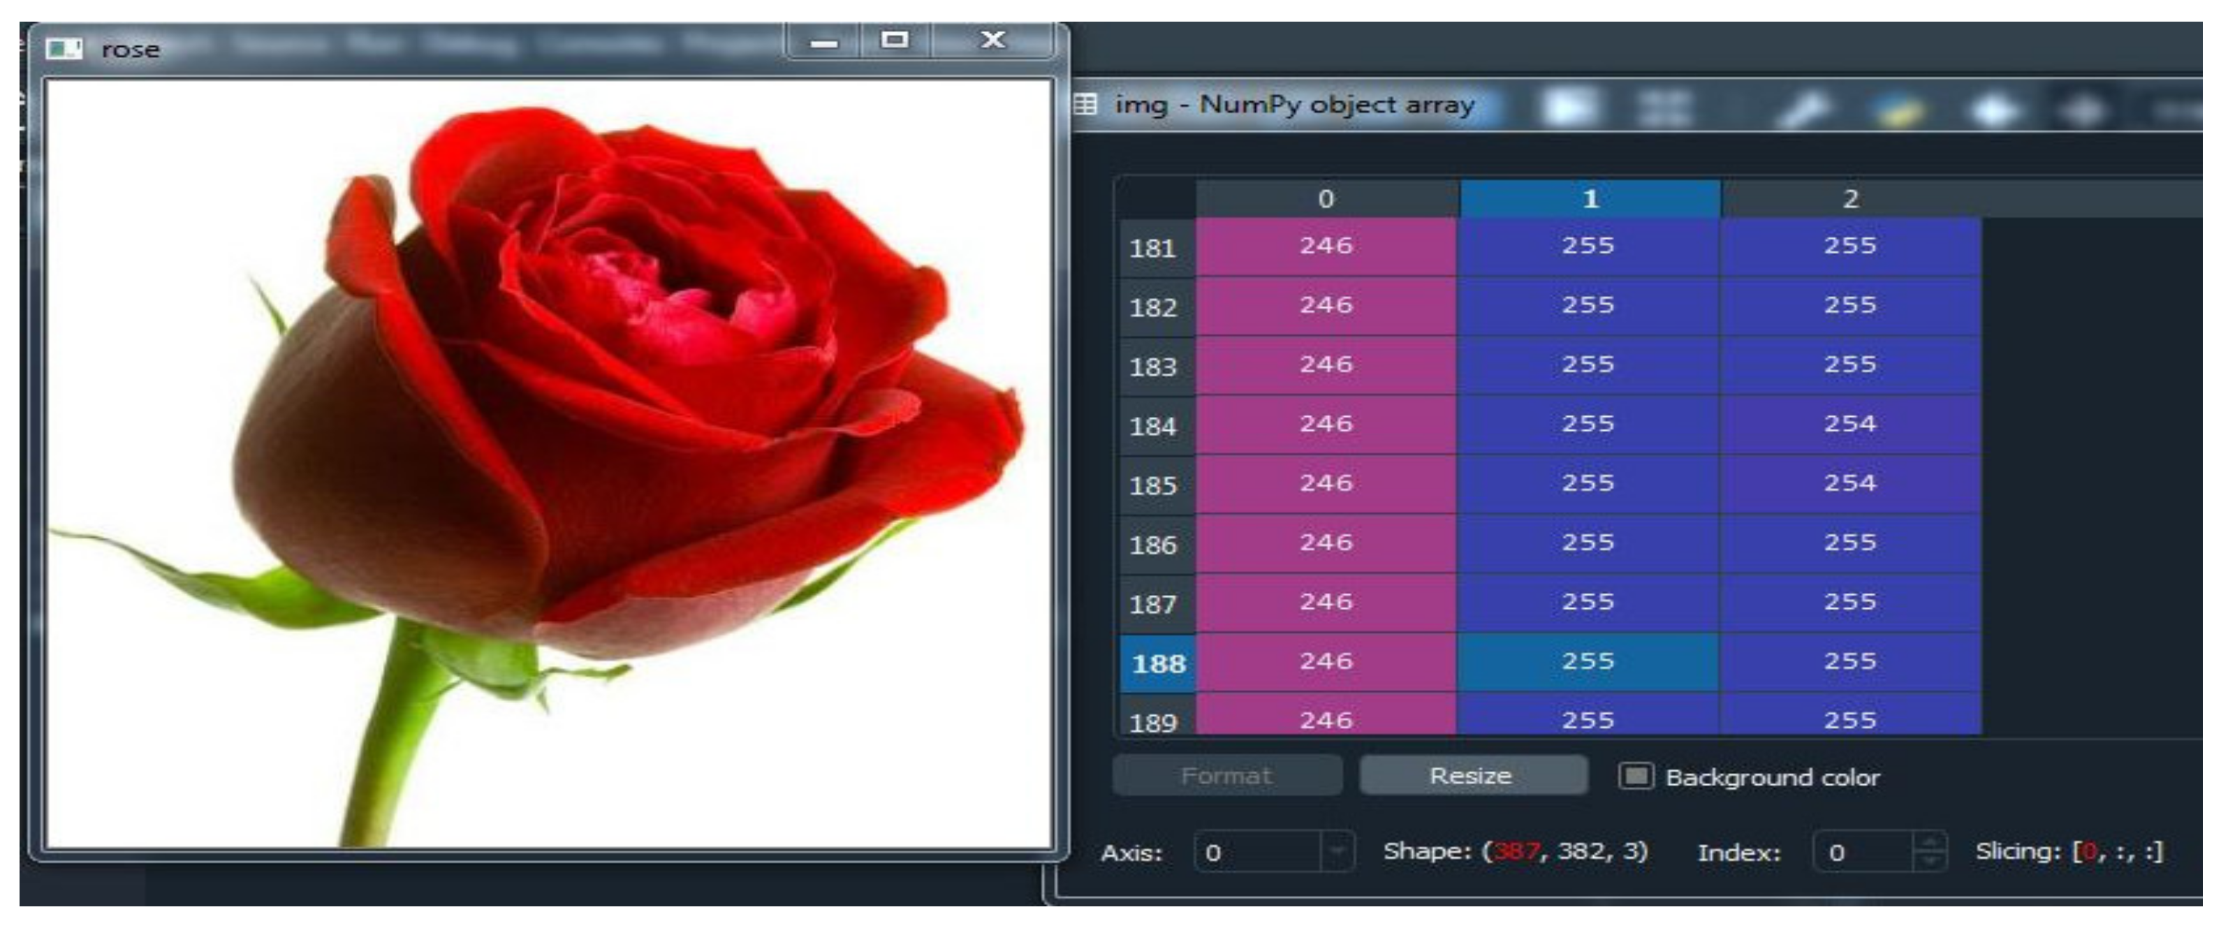Screen dimensions: 2221x928
Task: Click the wrench preferences icon in the toolbar
Action: (1804, 111)
